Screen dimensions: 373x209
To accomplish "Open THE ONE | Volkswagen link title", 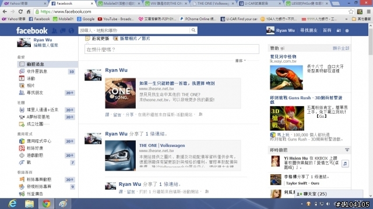I will (x=162, y=145).
